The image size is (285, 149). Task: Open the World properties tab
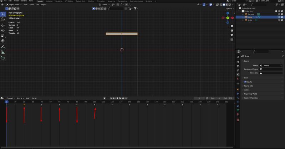click(238, 79)
